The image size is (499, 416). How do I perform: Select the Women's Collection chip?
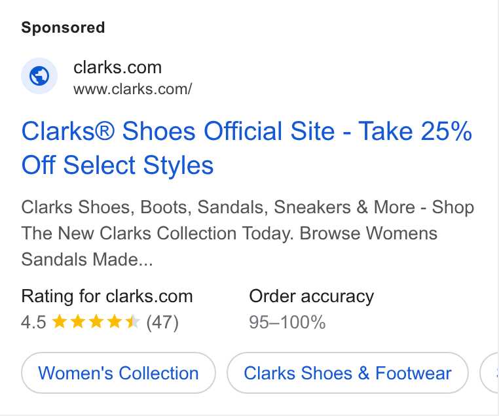[119, 373]
